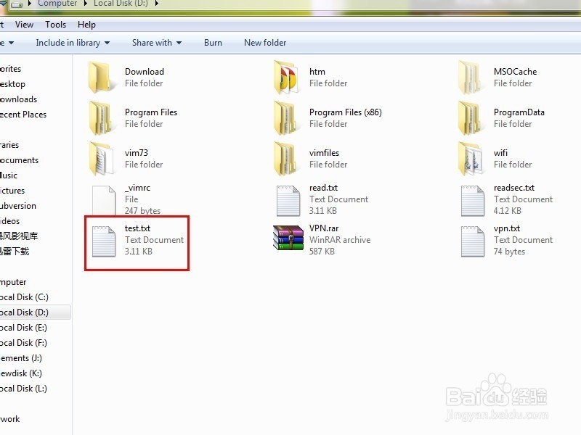Select the VPN.rar WinRAR archive icon
The image size is (581, 435).
pos(288,238)
